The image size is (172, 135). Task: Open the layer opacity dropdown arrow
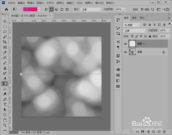[169, 31]
